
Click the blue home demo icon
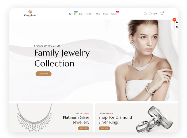pos(70,14)
